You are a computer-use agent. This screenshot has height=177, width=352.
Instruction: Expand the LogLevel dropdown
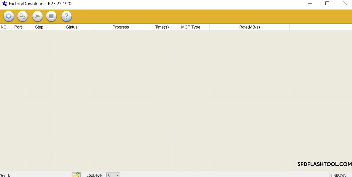(x=116, y=175)
